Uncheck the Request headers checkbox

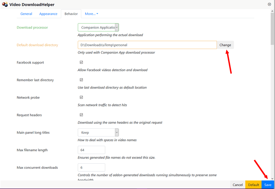tap(81, 115)
